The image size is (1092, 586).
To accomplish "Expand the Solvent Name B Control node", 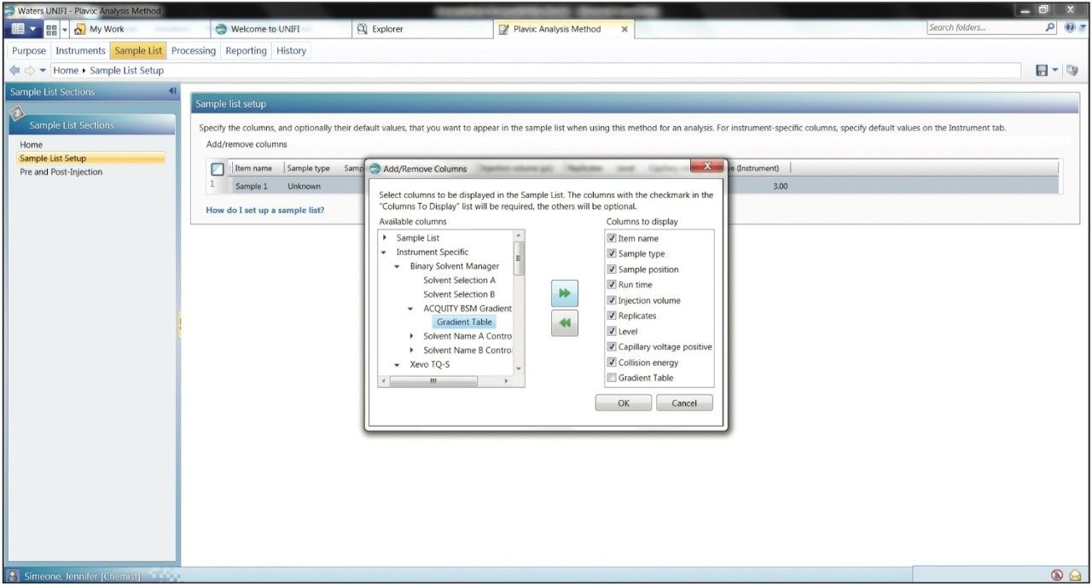I will point(411,351).
